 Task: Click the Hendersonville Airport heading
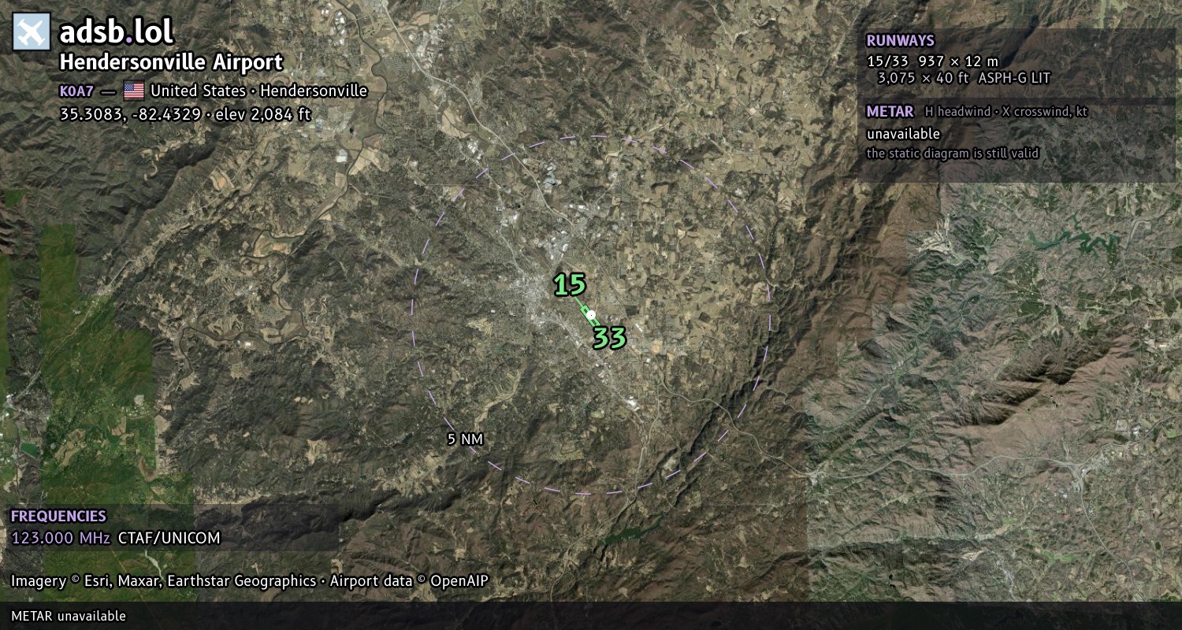[x=171, y=62]
